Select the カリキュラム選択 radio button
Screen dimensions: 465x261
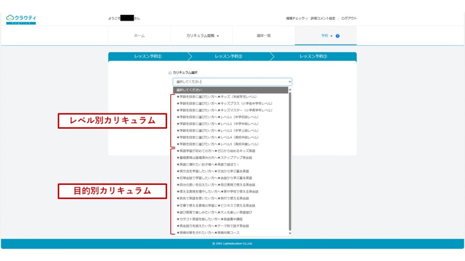tap(170, 72)
